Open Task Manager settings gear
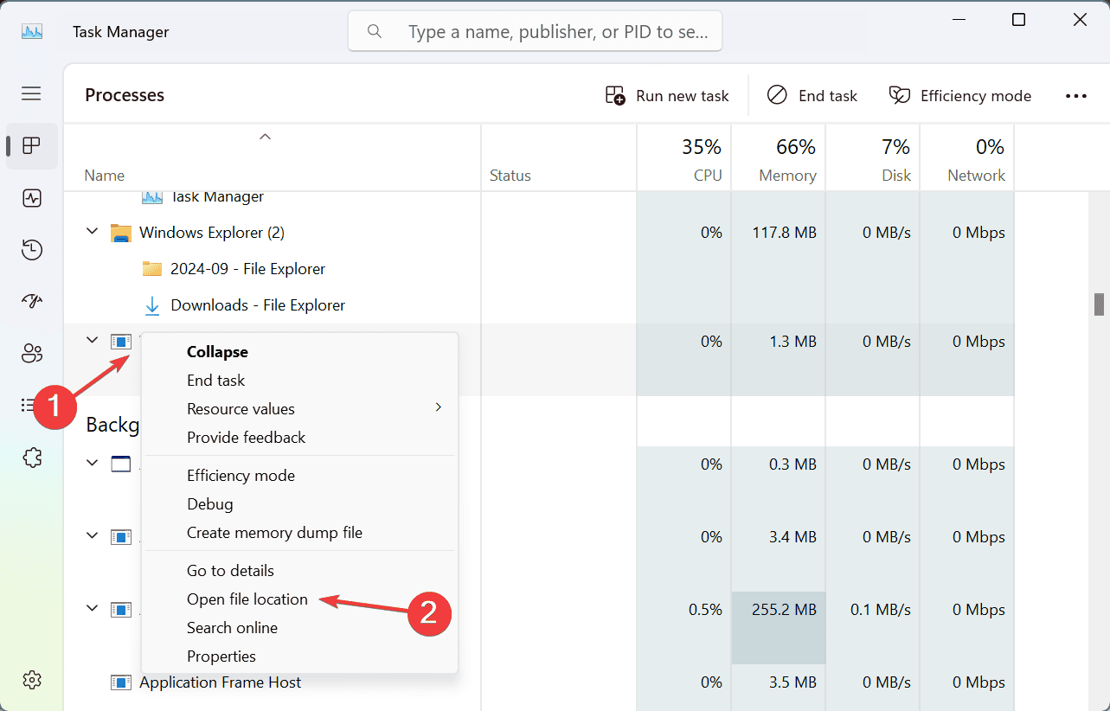 32,680
